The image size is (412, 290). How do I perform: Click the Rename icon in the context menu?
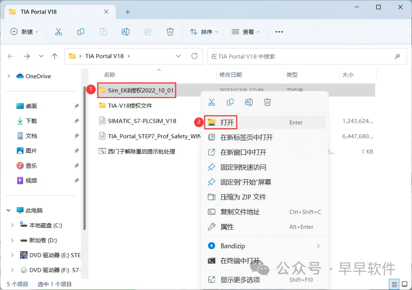click(x=249, y=102)
